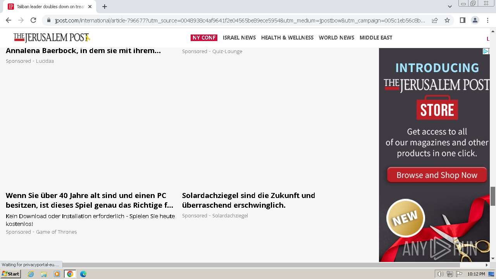Minimize the browser window
The width and height of the screenshot is (496, 279).
coord(463,3)
